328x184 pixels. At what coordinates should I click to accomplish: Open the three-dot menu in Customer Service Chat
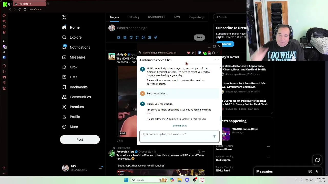click(x=217, y=60)
